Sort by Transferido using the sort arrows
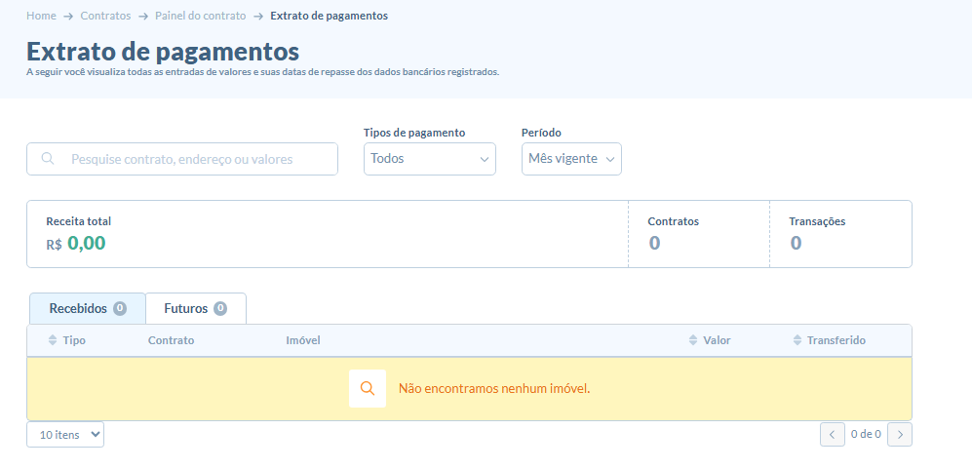The image size is (972, 469). pos(797,340)
